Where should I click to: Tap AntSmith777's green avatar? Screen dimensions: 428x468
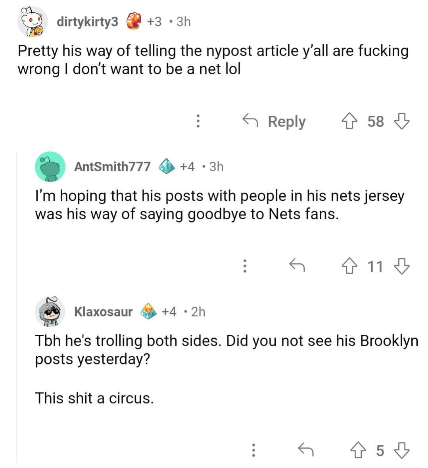pyautogui.click(x=50, y=167)
